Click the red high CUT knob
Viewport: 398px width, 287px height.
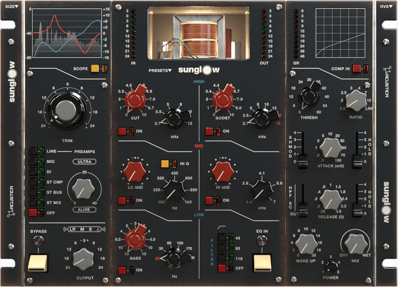pyautogui.click(x=134, y=101)
